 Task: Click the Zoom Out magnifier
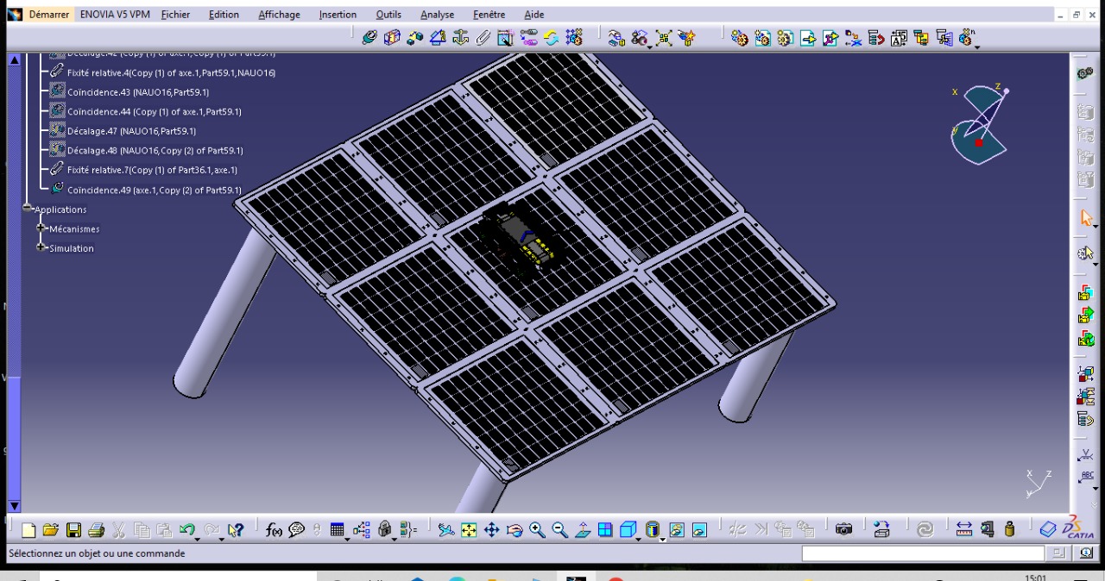tap(559, 530)
